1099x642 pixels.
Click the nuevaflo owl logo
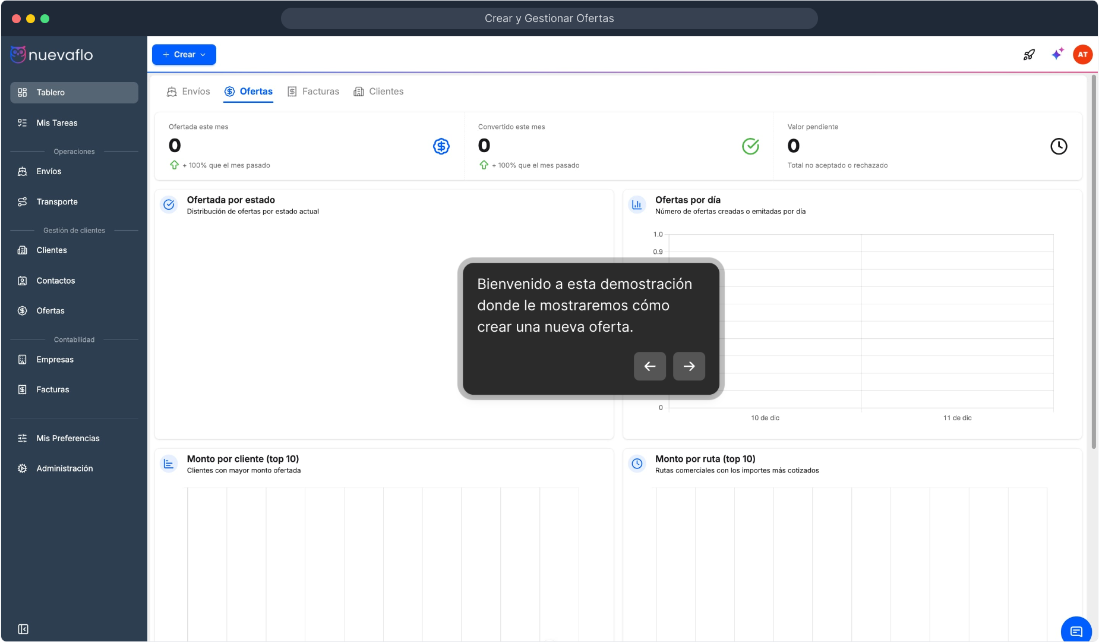[18, 55]
